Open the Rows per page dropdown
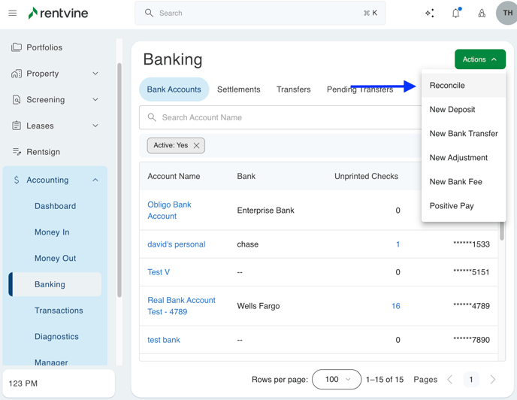The image size is (517, 400). 336,380
